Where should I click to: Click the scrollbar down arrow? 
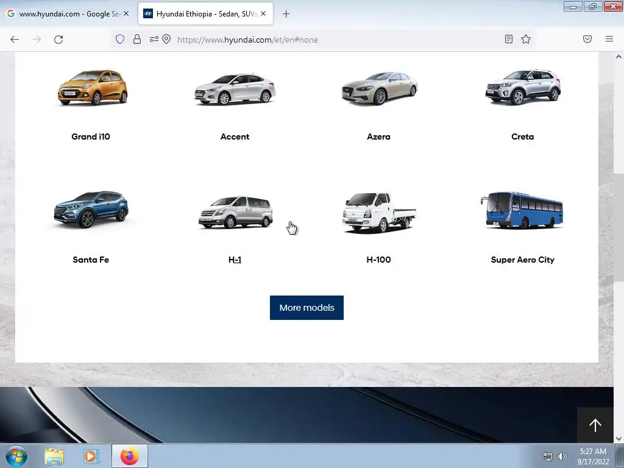pyautogui.click(x=619, y=438)
